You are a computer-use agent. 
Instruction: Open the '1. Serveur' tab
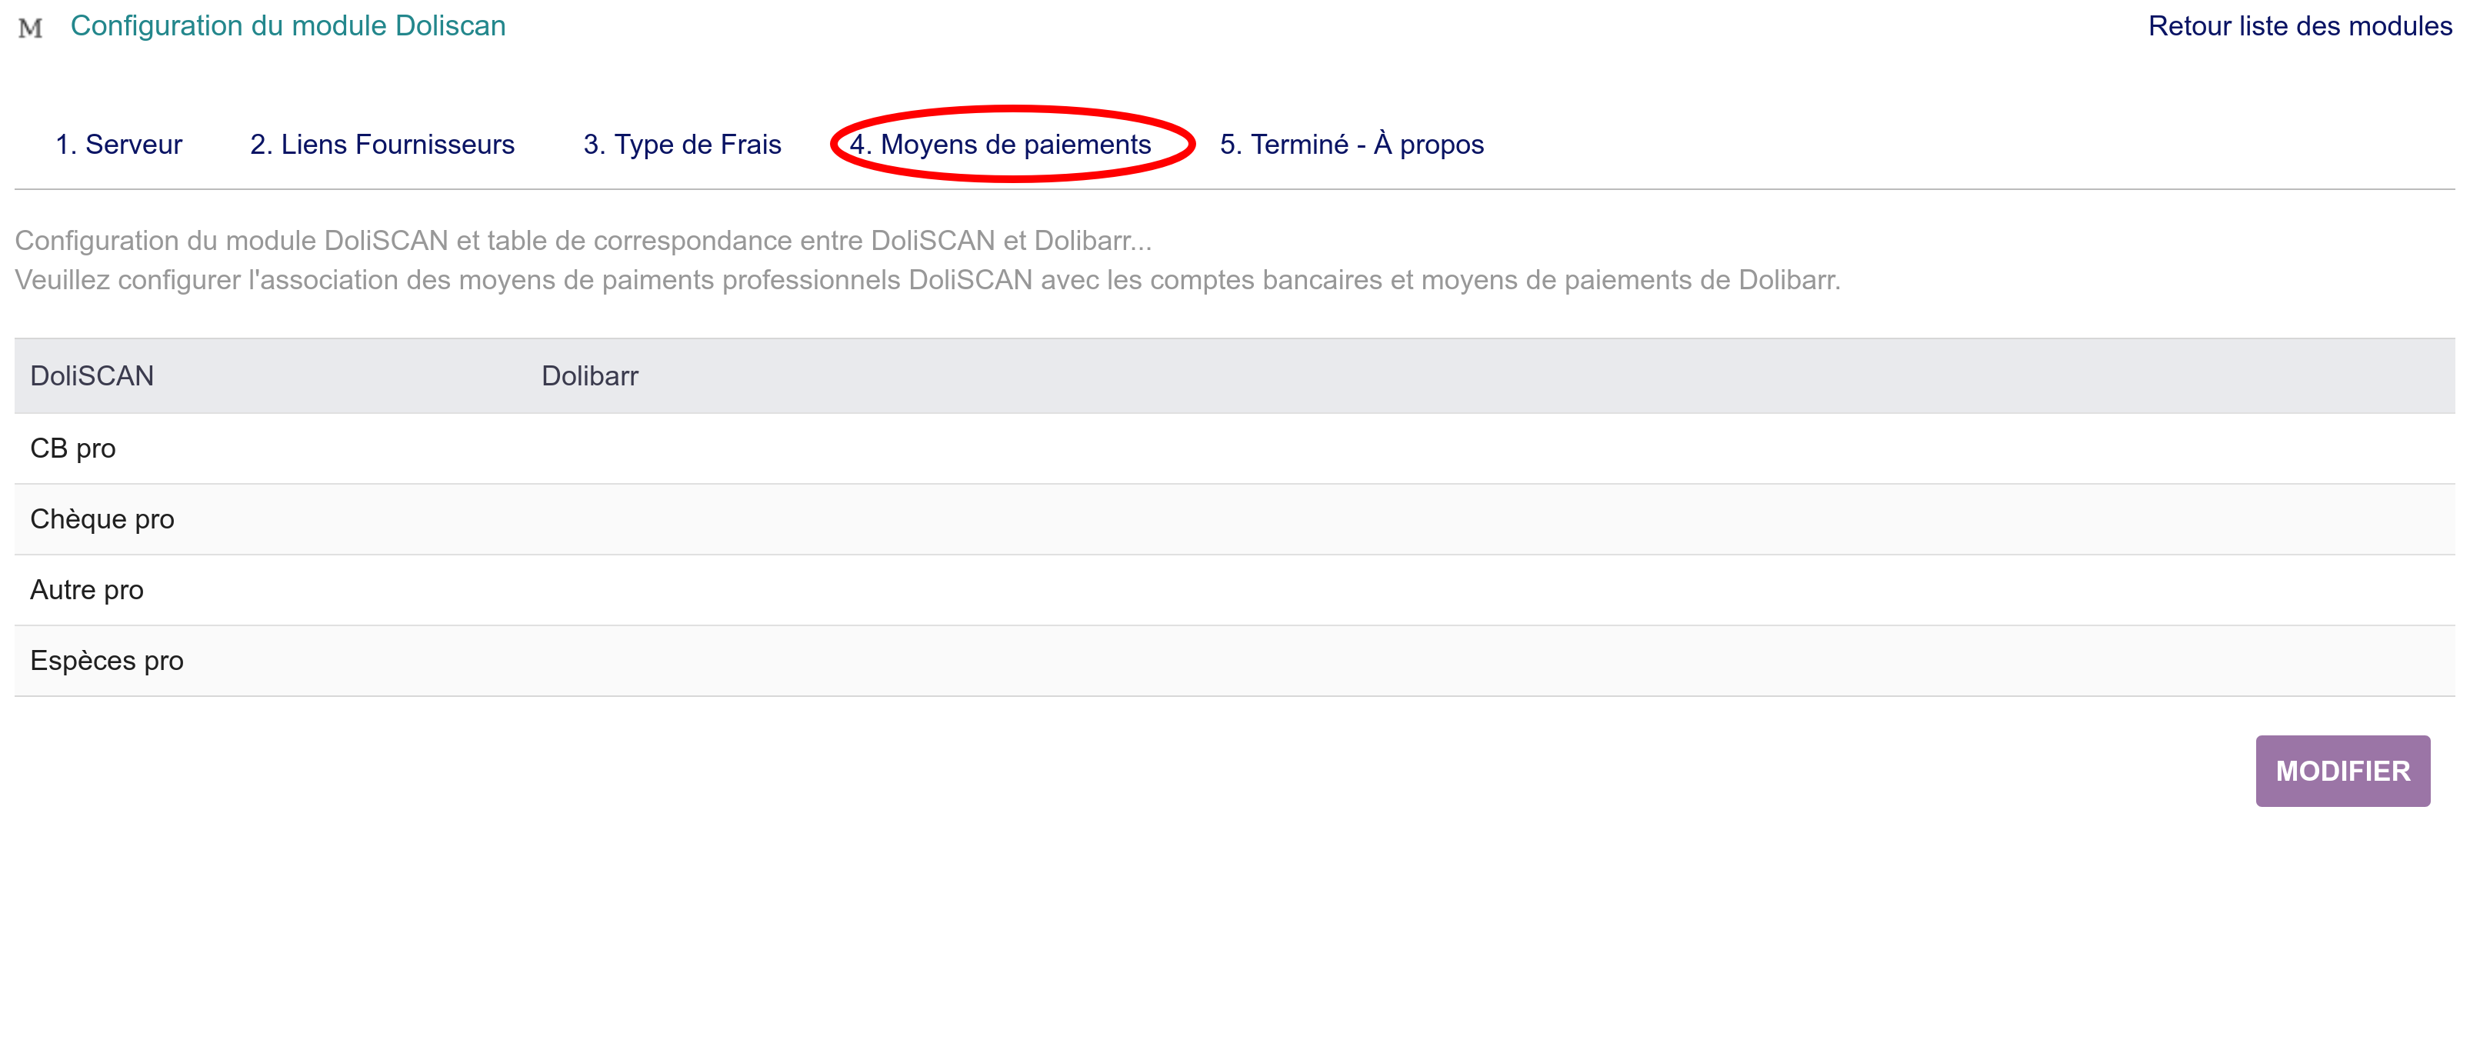[x=119, y=144]
